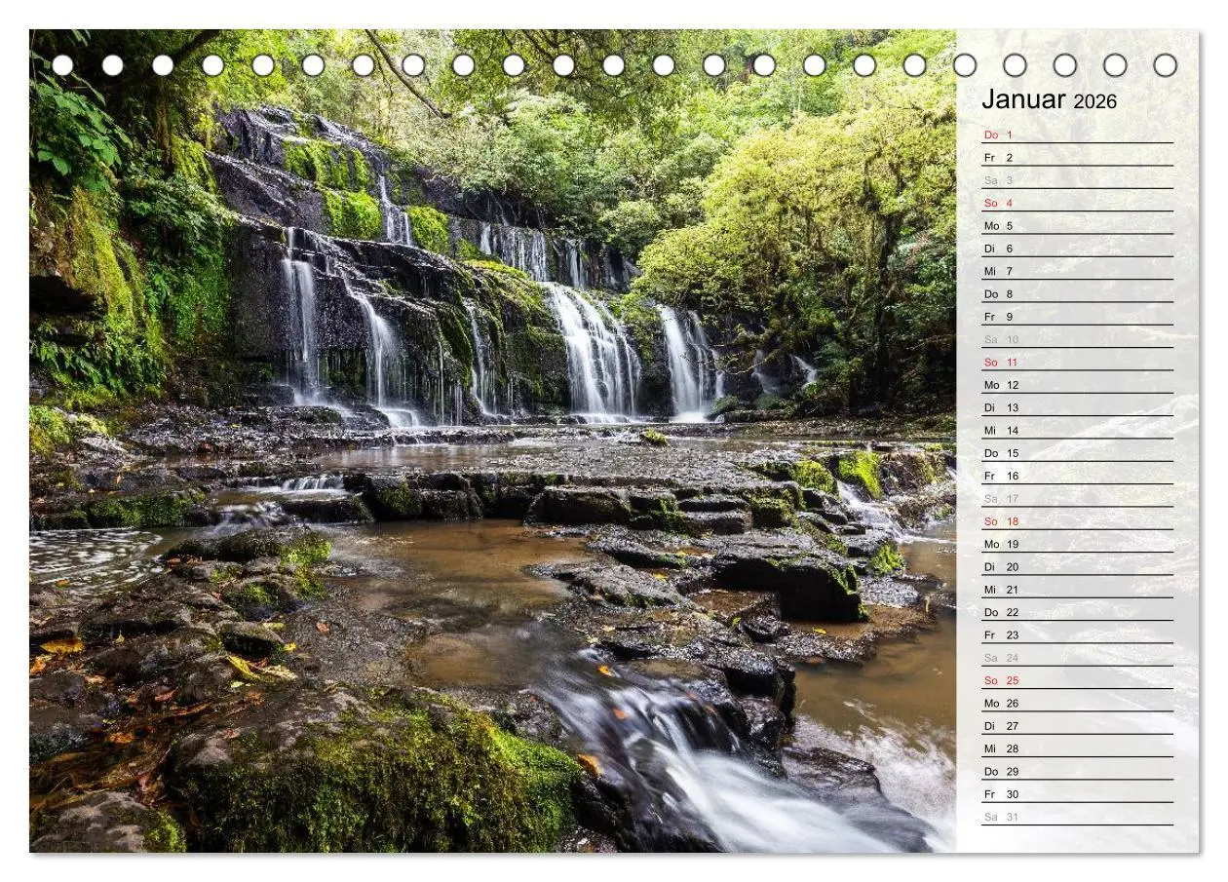Image resolution: width=1228 pixels, height=882 pixels.
Task: Select the row 'Sa 3'
Action: point(1077,179)
